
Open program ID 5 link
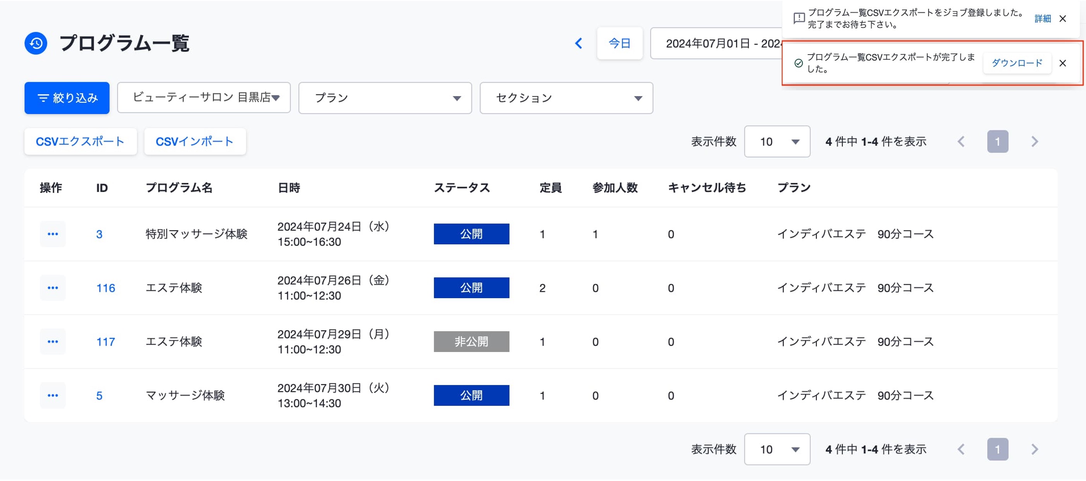(99, 396)
